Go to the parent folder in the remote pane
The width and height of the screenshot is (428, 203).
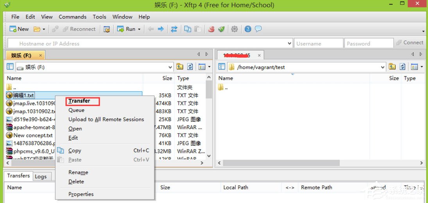click(392, 66)
